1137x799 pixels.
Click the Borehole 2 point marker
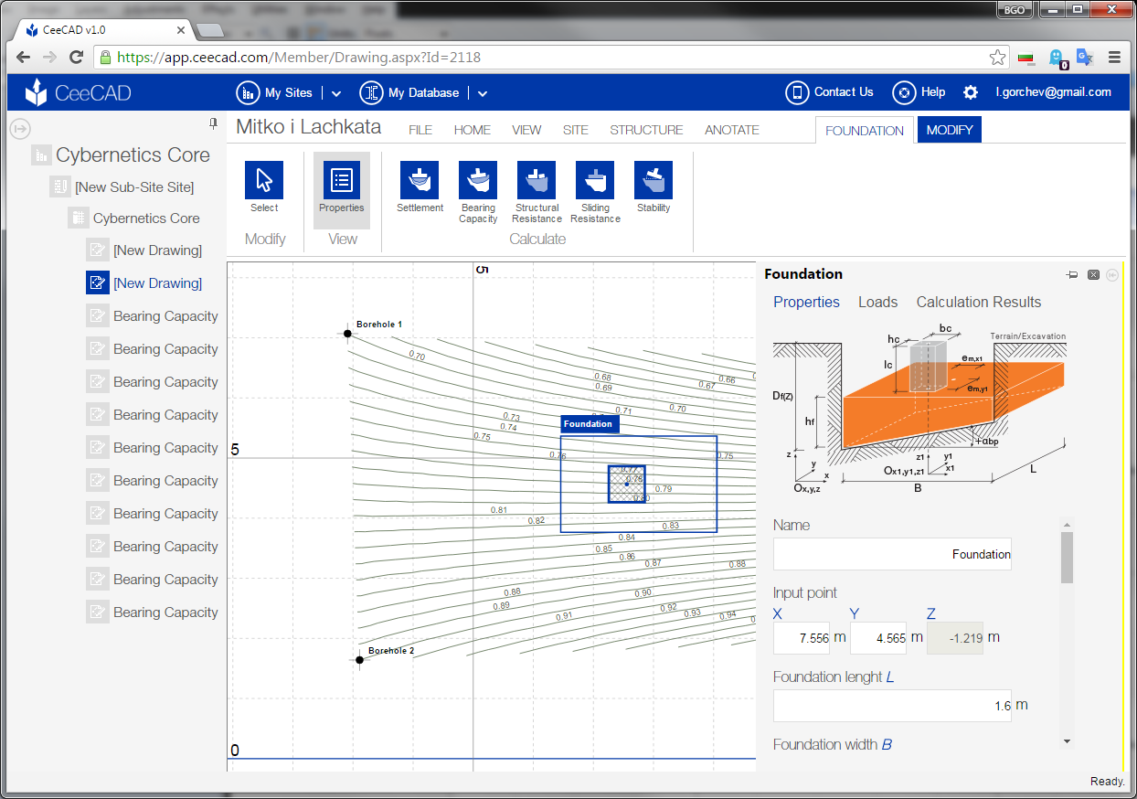(x=360, y=659)
